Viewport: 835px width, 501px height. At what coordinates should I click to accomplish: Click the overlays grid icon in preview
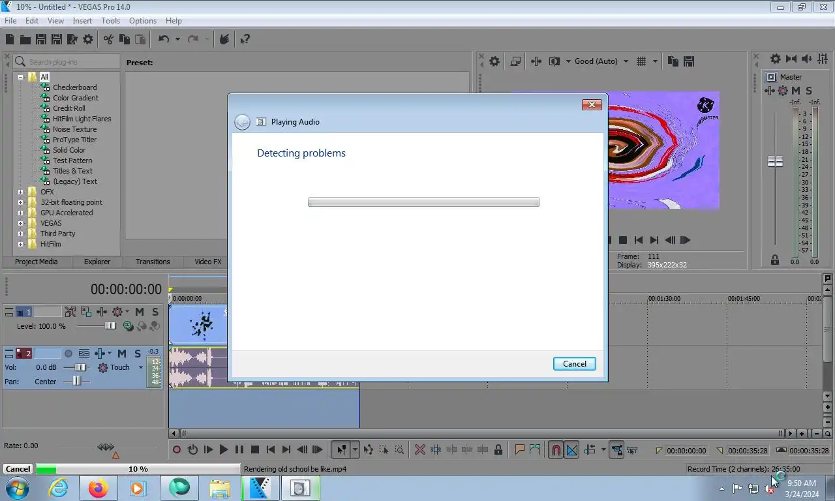point(641,61)
